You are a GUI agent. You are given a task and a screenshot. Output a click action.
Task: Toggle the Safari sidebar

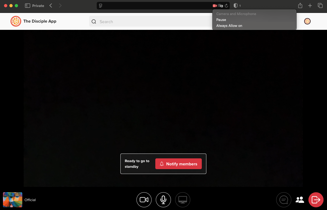27,5
